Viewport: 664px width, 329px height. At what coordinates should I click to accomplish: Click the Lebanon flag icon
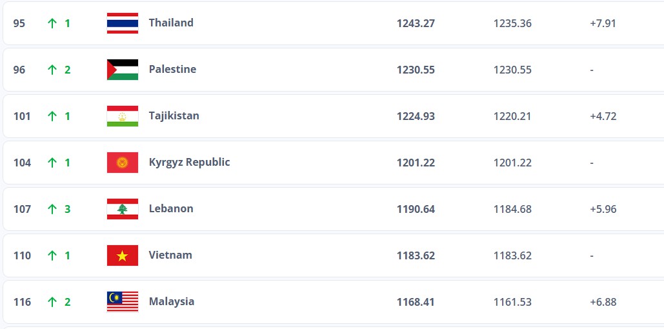tap(122, 209)
